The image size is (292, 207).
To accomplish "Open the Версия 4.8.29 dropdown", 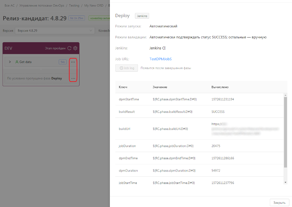I will [55, 31].
